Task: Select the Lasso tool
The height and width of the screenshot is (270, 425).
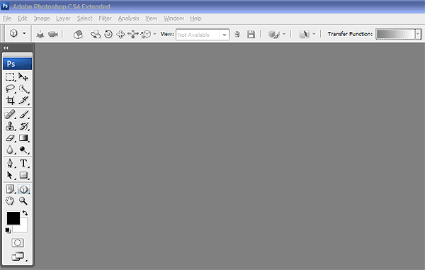Action: (10, 89)
